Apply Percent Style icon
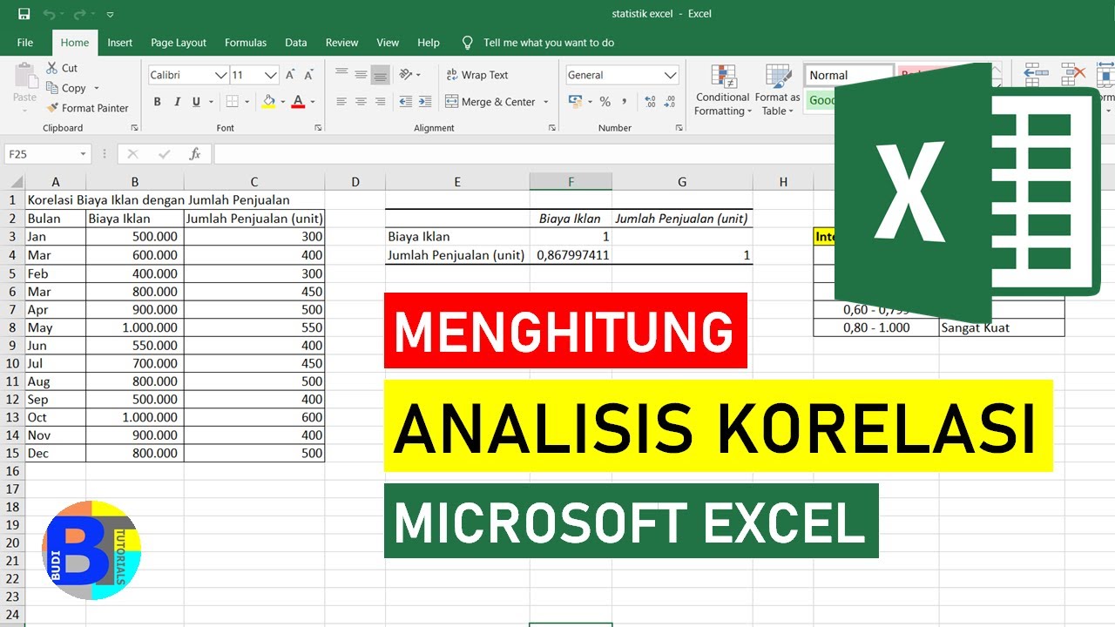This screenshot has width=1115, height=627. click(605, 102)
